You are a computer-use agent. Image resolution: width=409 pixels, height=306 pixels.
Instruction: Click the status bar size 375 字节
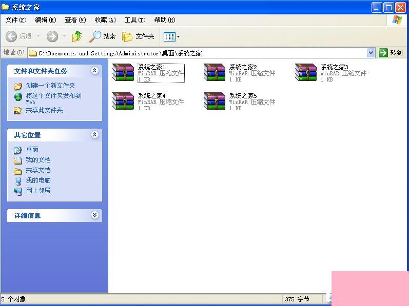point(297,299)
